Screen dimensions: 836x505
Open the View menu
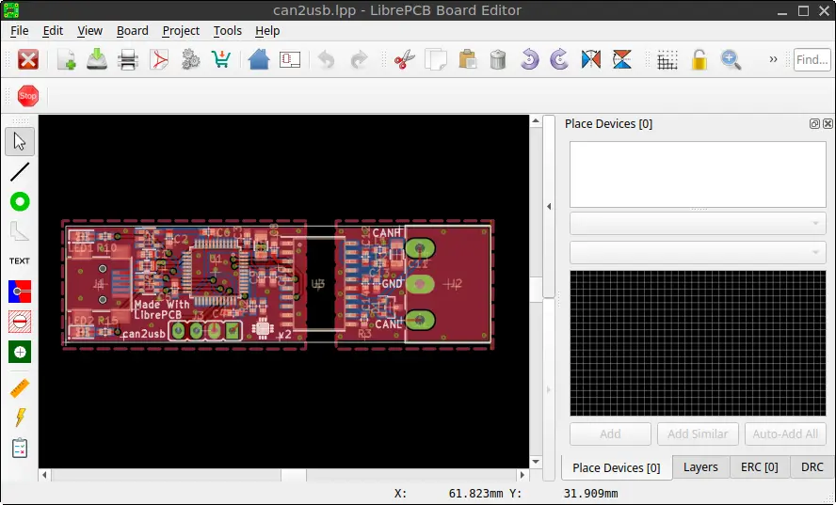(89, 31)
